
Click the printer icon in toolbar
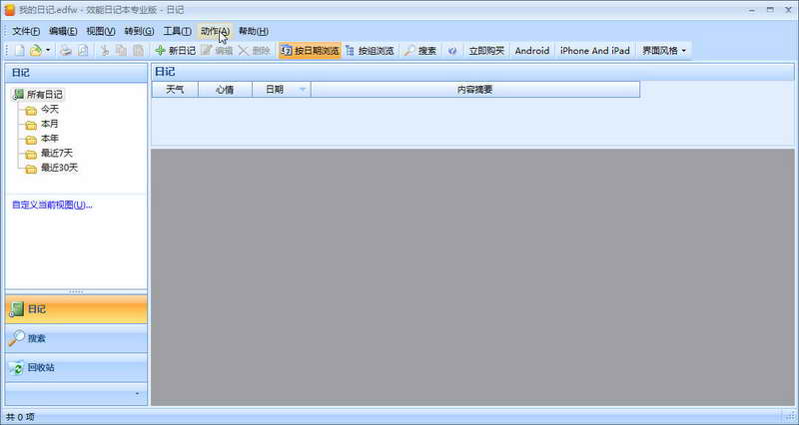point(66,51)
